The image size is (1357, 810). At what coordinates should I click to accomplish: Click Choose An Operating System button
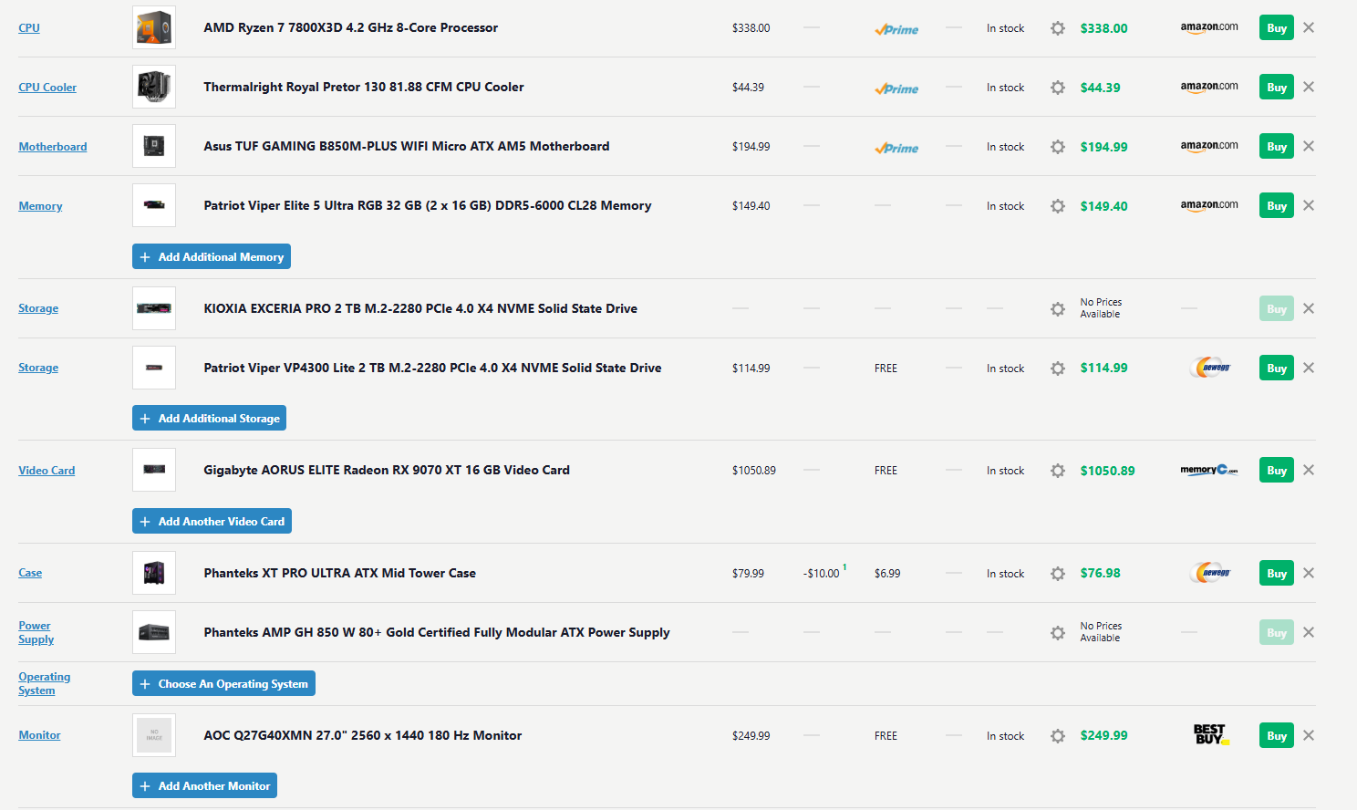coord(223,683)
